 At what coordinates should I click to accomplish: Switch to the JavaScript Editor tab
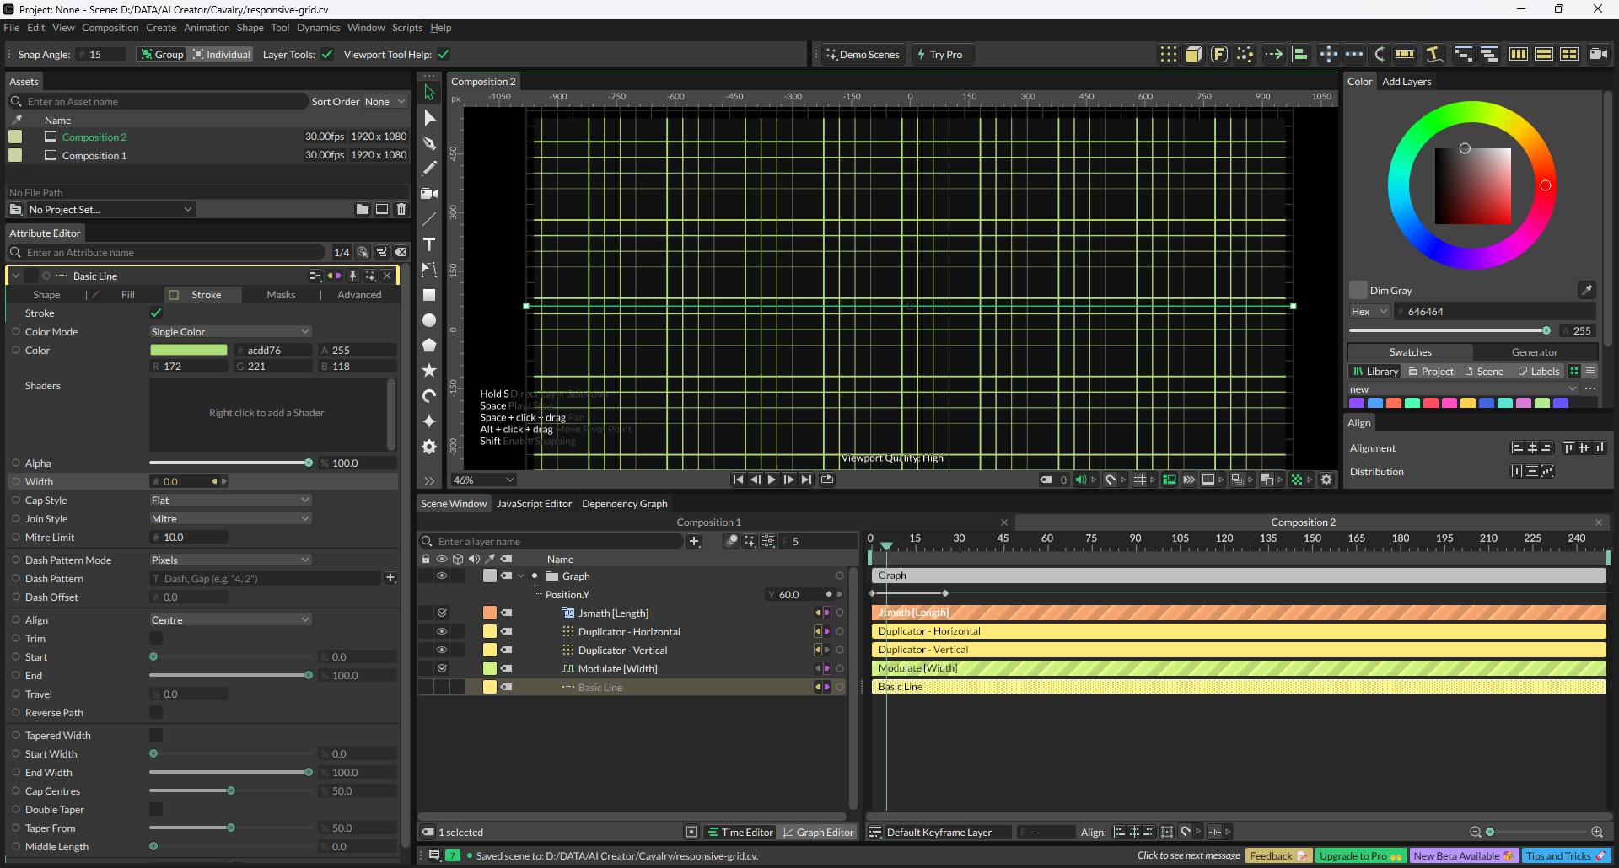click(x=534, y=504)
